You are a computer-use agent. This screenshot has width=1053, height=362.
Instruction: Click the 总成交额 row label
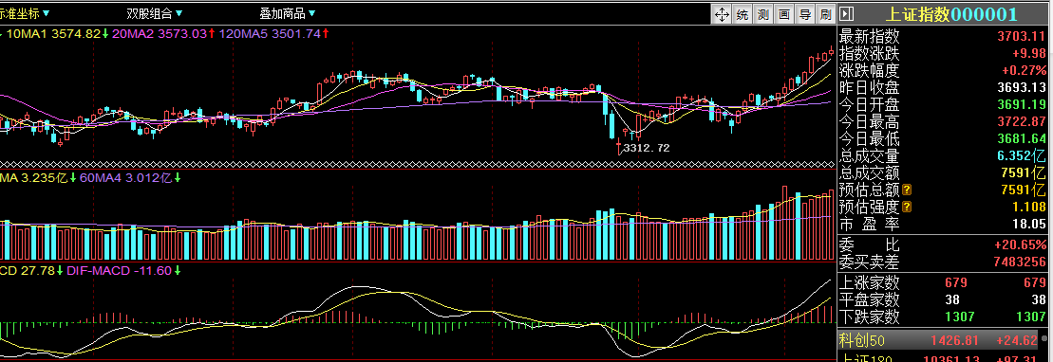[869, 173]
